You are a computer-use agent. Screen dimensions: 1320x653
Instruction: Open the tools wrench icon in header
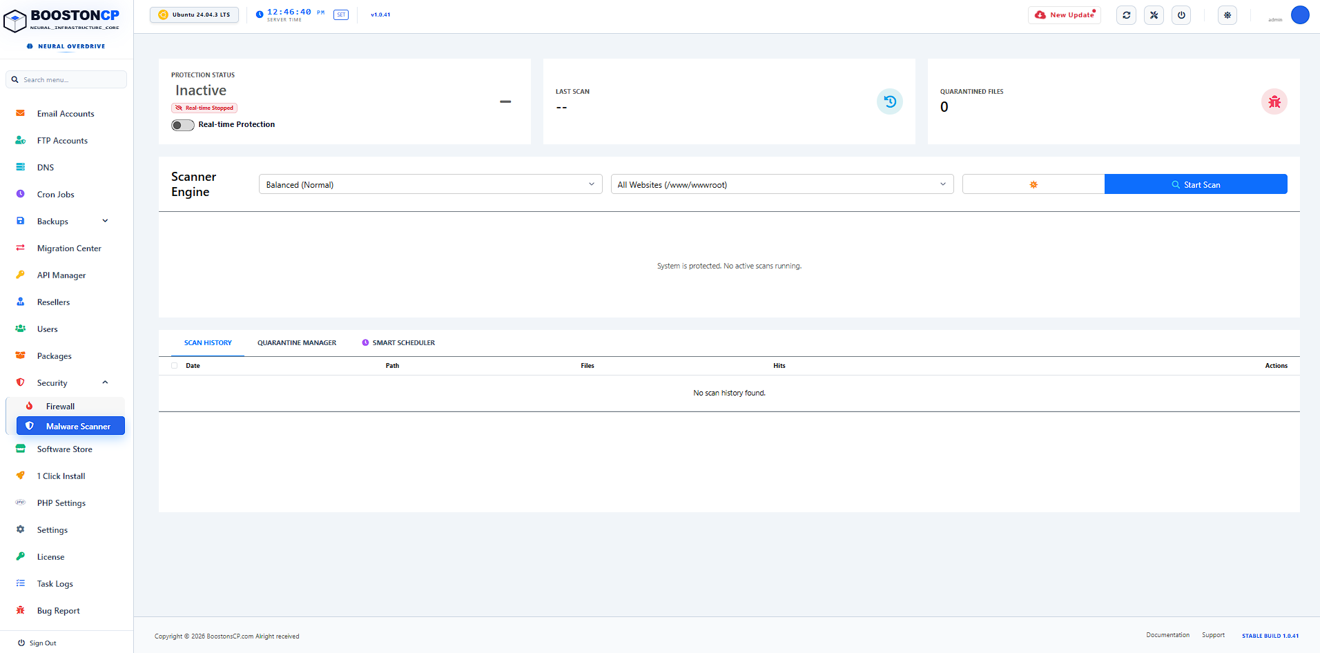(1154, 15)
